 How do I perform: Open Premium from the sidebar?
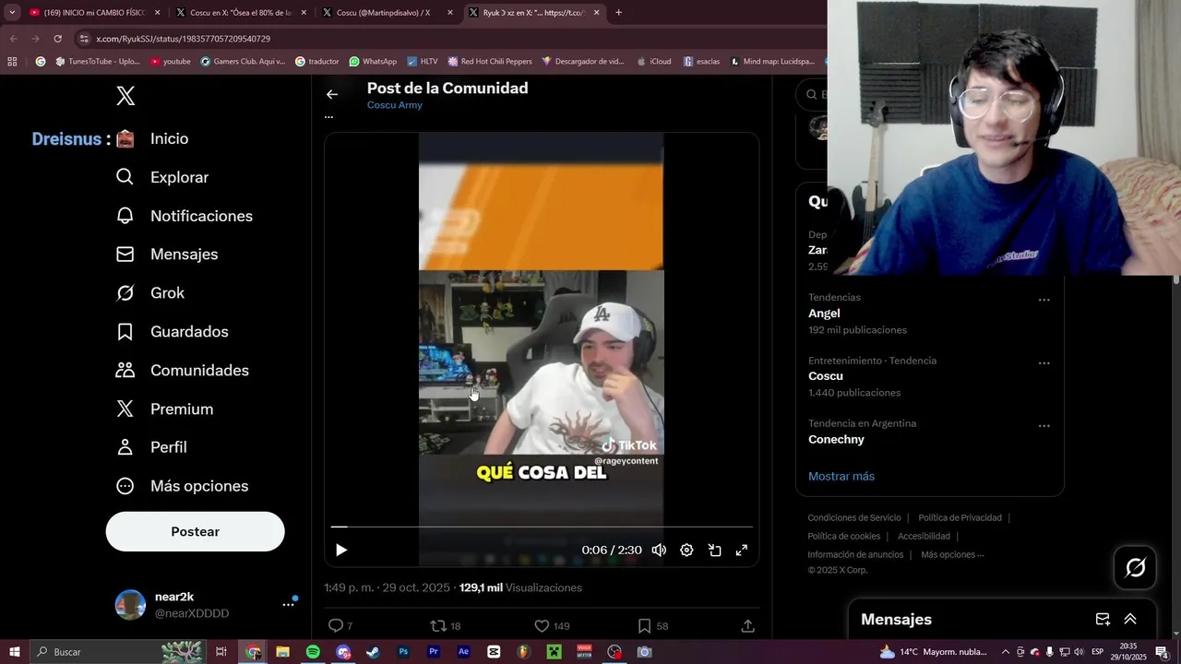click(164, 409)
